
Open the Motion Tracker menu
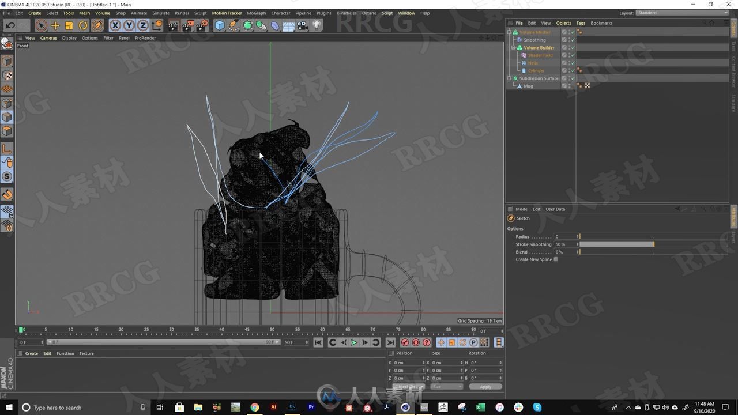pos(227,13)
